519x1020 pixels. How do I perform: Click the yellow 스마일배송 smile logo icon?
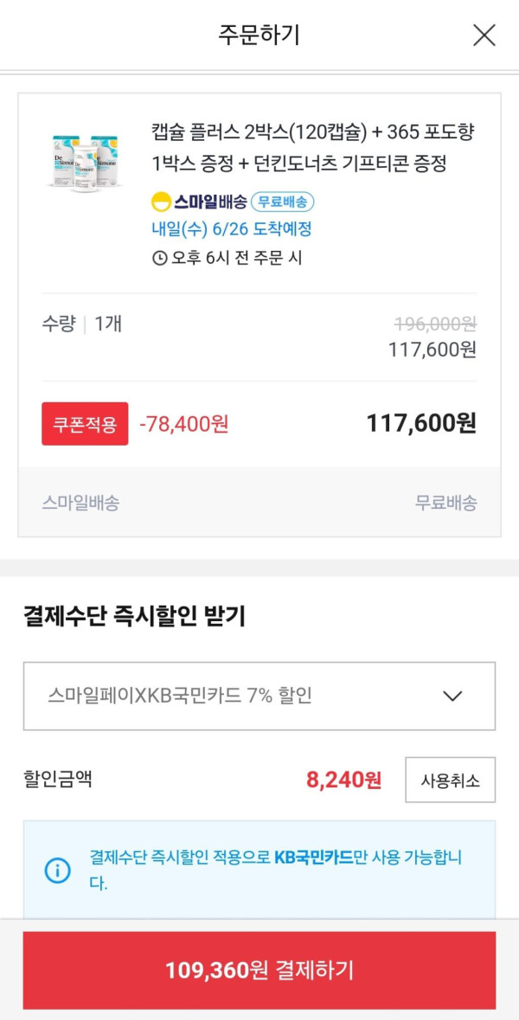(x=161, y=202)
